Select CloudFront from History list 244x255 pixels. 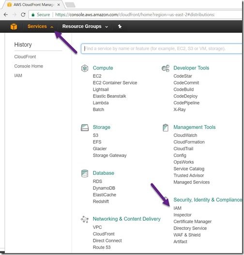[x=25, y=57]
